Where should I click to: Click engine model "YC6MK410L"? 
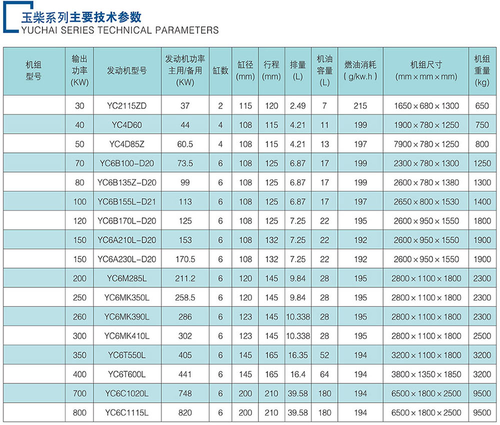coord(127,336)
